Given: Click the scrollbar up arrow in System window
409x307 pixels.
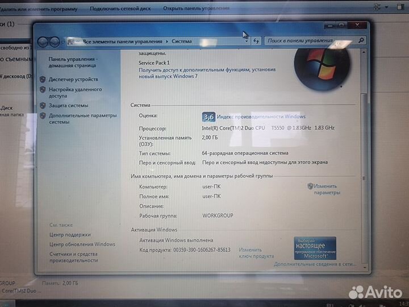Looking at the screenshot, I should point(364,52).
